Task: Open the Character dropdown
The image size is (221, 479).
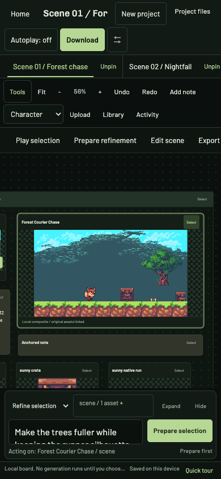Action: [x=33, y=114]
